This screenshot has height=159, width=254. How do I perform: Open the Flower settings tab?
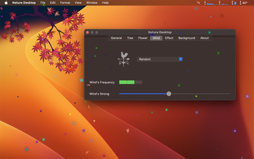[143, 38]
